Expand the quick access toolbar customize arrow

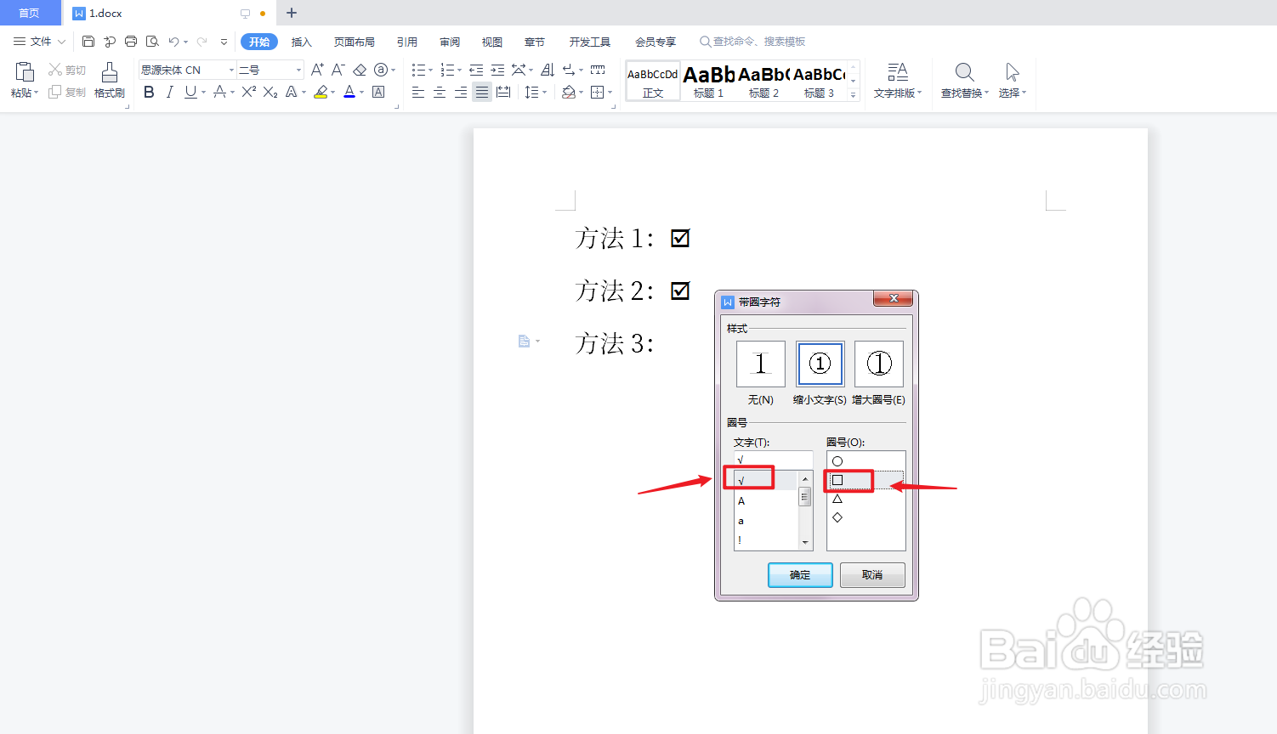[x=224, y=42]
